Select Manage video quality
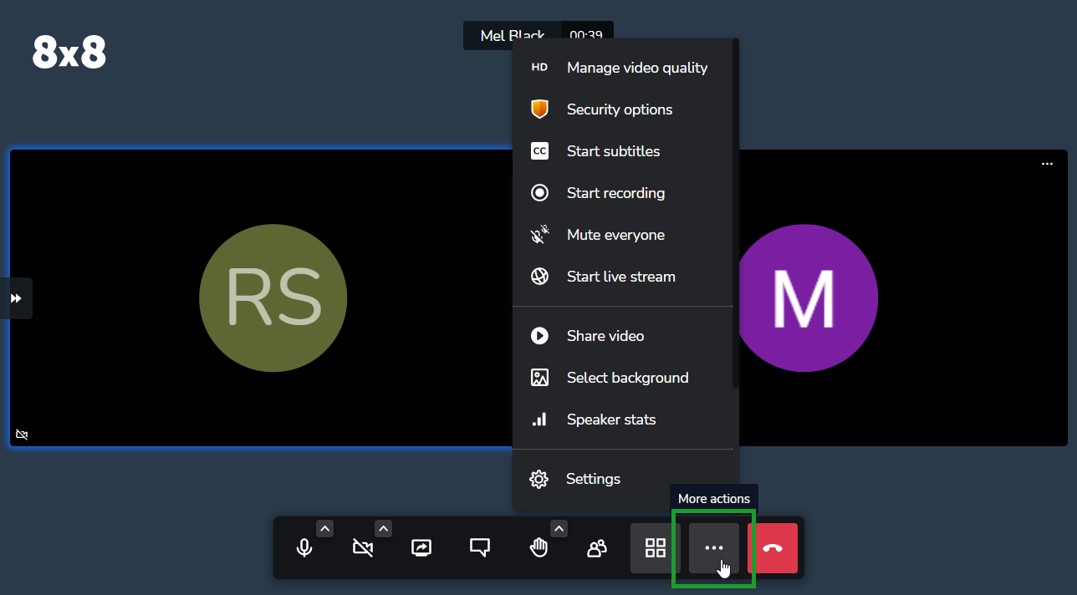The image size is (1077, 595). coord(623,68)
